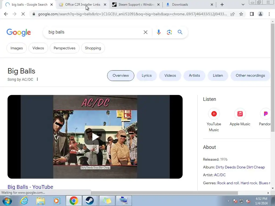Open Windows Media Player in taskbar

[56, 201]
